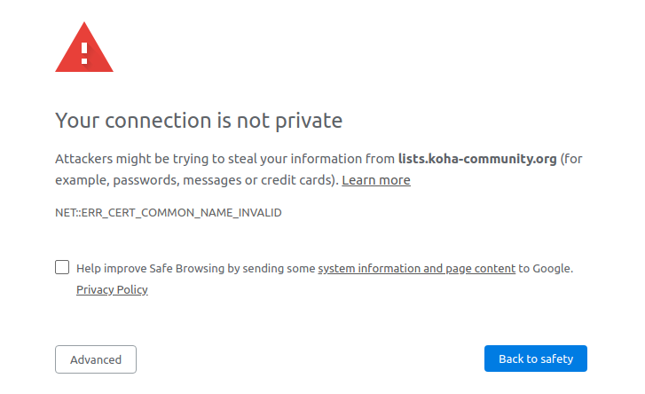The image size is (645, 394).
Task: Open the Privacy Policy link
Action: coord(112,289)
